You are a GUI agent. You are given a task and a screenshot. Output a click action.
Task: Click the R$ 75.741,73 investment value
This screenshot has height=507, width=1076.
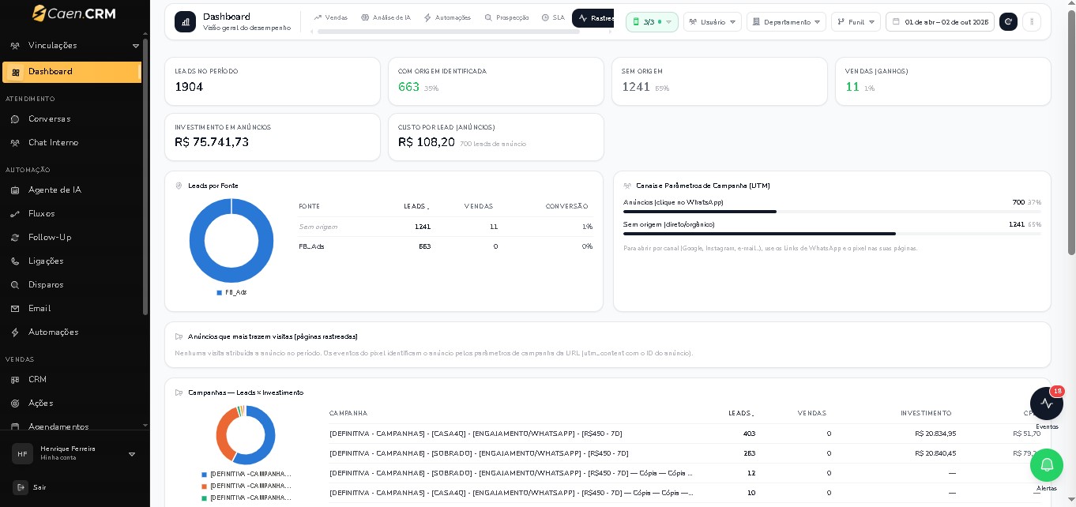point(212,142)
